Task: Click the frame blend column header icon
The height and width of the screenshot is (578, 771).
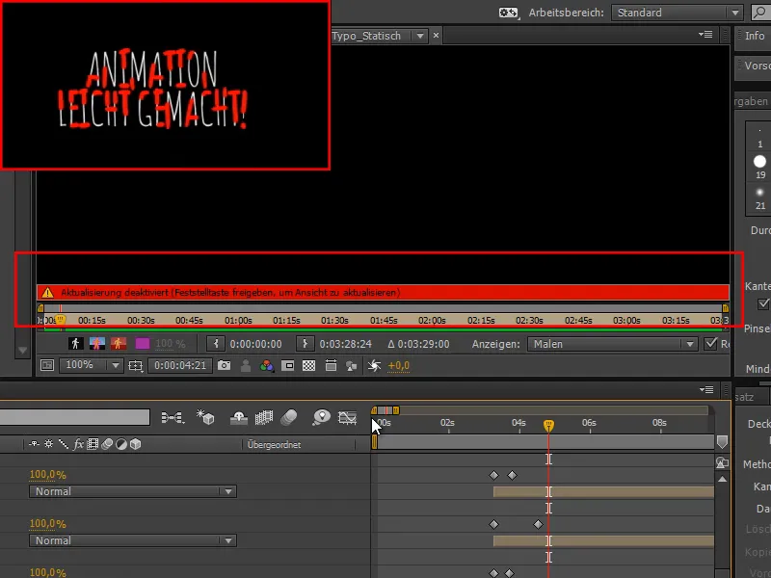Action: point(93,444)
